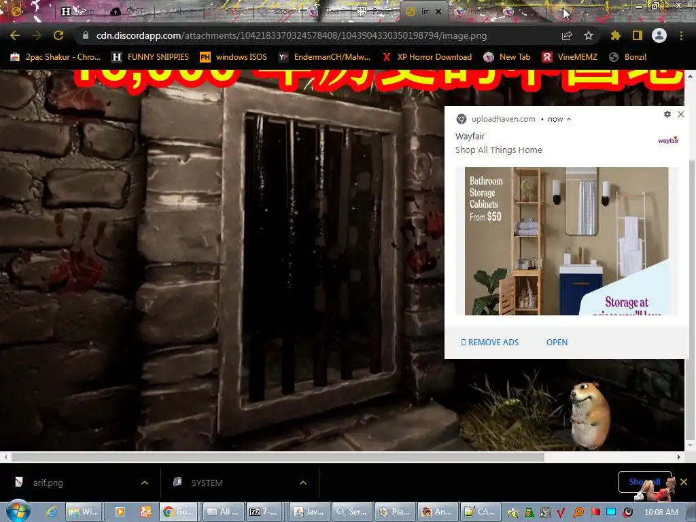Click REMOVE ADS in notification
Viewport: 696px width, 522px height.
(489, 343)
